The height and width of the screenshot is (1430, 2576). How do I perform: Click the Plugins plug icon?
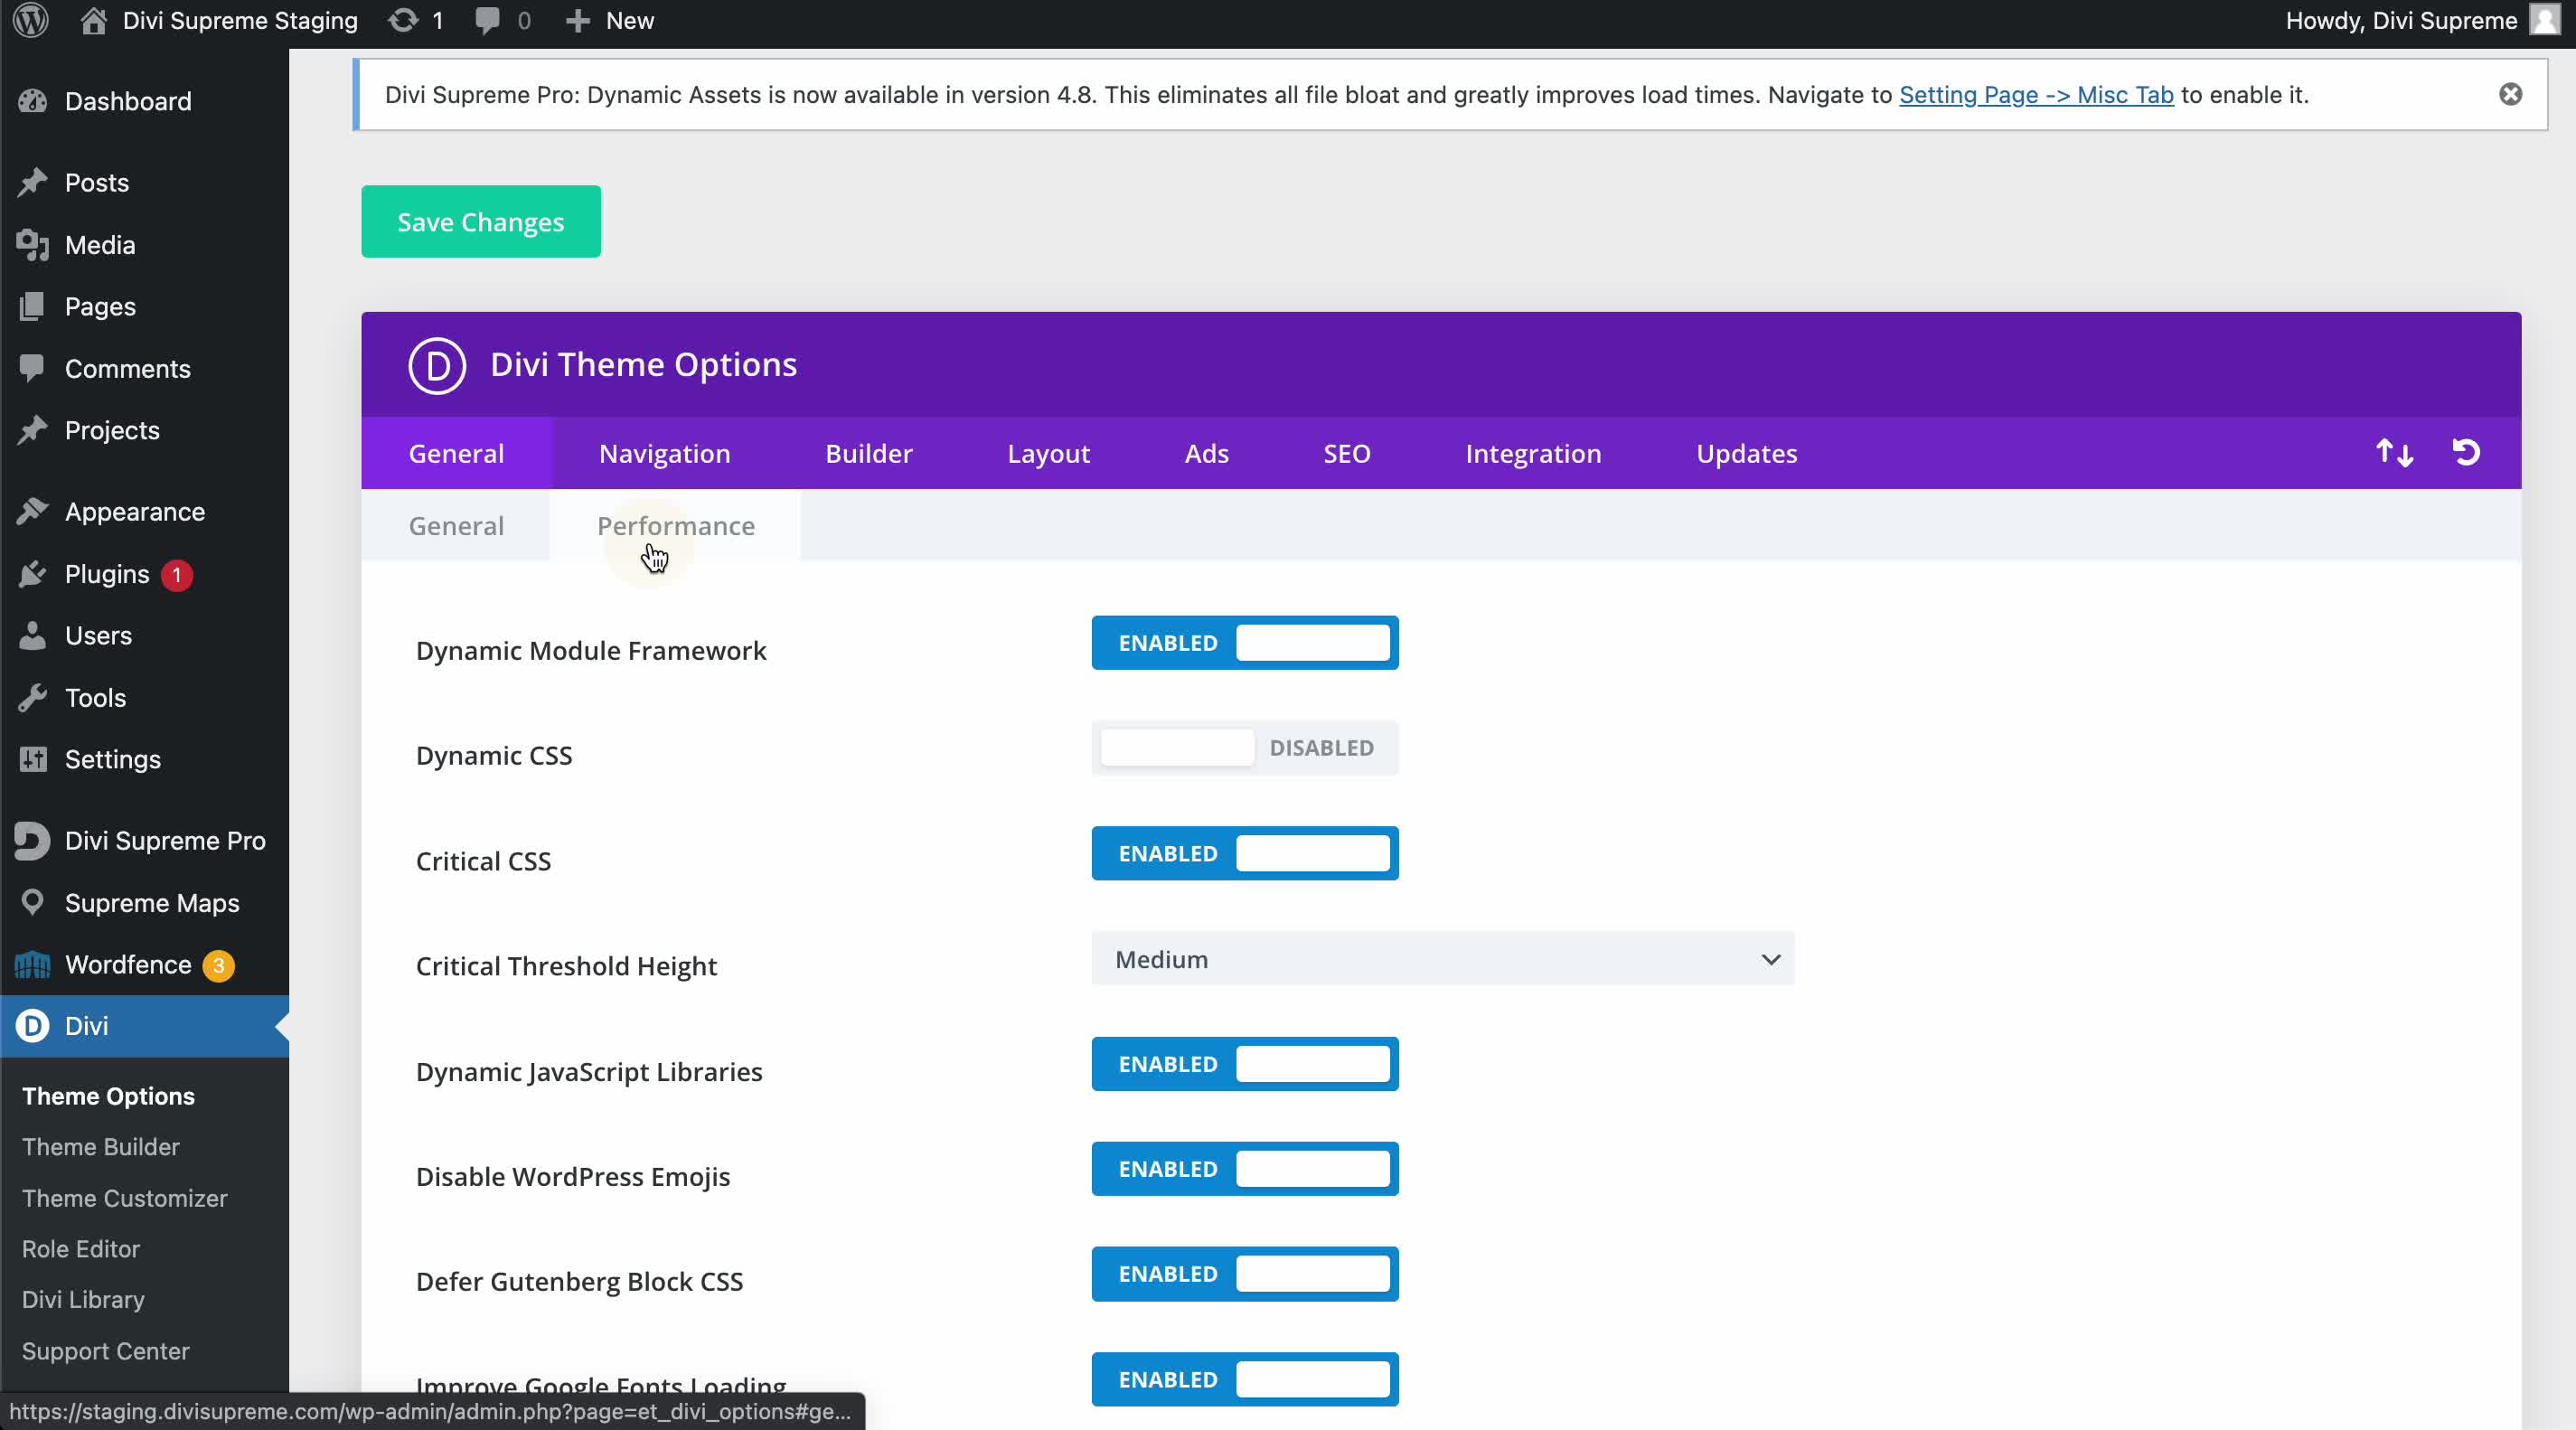coord(33,574)
